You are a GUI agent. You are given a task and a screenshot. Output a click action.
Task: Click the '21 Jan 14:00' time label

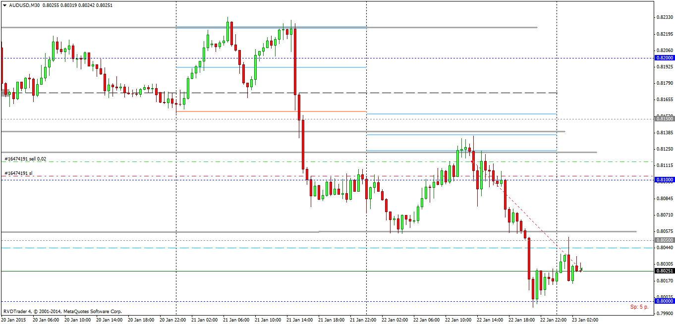click(299, 320)
